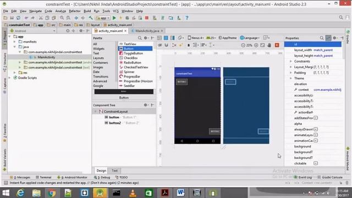The height and width of the screenshot is (198, 352).
Task: Click the Pan hand icon
Action: pyautogui.click(x=269, y=45)
